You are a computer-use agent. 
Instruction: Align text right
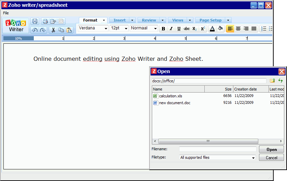pyautogui.click(x=246, y=29)
